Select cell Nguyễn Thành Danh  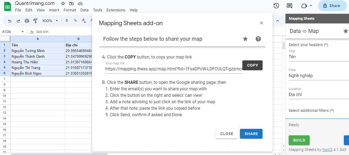tap(38, 56)
